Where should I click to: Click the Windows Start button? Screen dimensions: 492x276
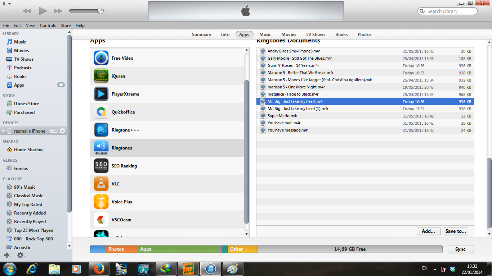[x=9, y=268]
